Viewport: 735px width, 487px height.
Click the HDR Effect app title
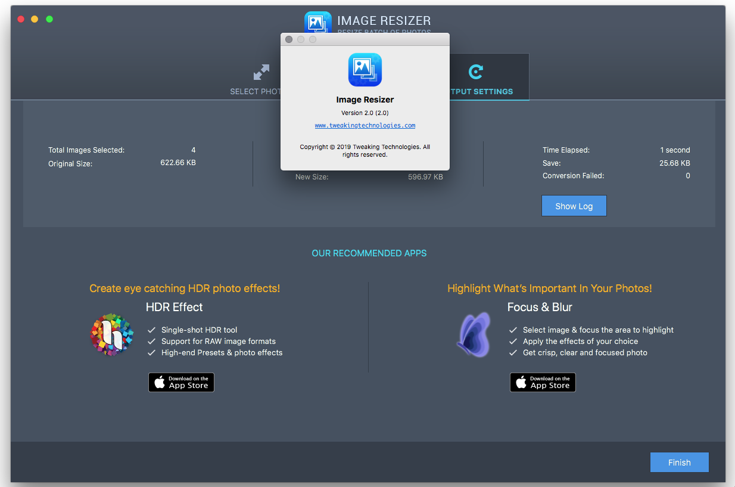(174, 308)
